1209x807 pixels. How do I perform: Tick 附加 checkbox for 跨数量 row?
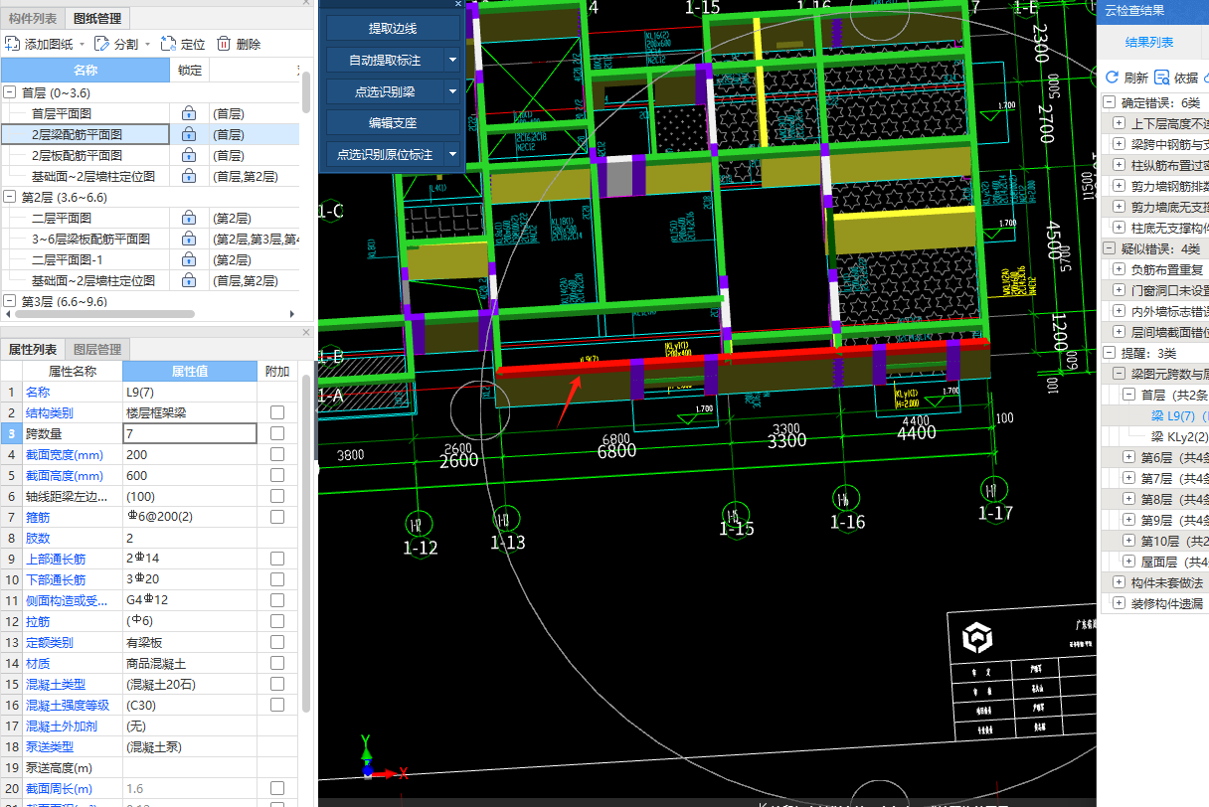[277, 433]
